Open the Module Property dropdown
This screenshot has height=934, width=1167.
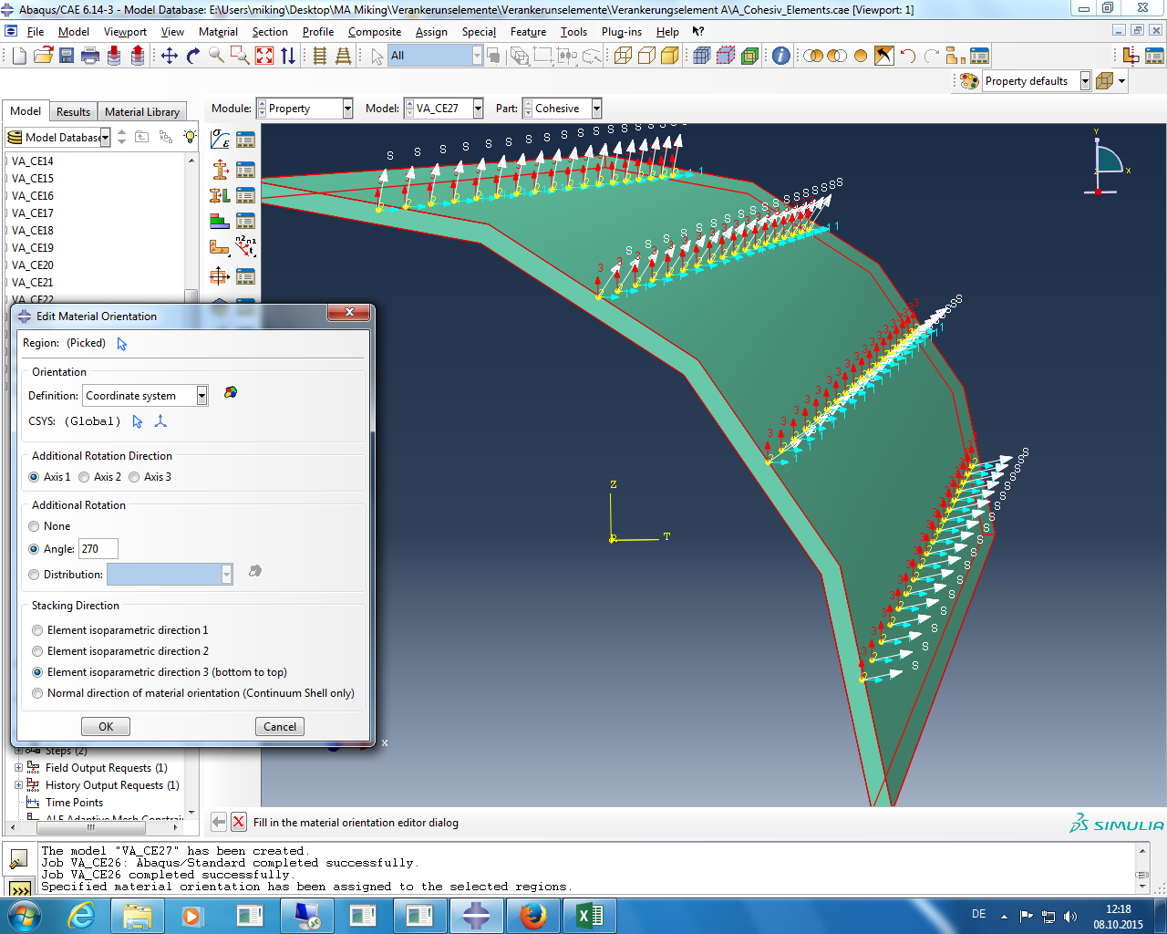coord(347,109)
